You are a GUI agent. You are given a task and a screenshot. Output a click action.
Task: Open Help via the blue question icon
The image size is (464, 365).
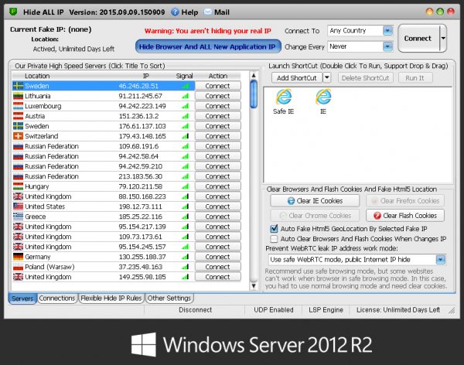click(175, 12)
